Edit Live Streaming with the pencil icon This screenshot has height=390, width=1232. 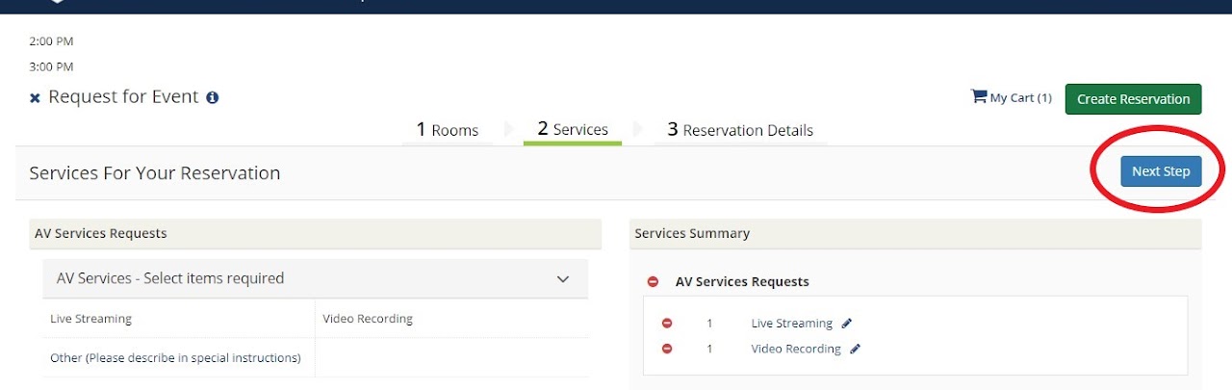click(x=847, y=324)
